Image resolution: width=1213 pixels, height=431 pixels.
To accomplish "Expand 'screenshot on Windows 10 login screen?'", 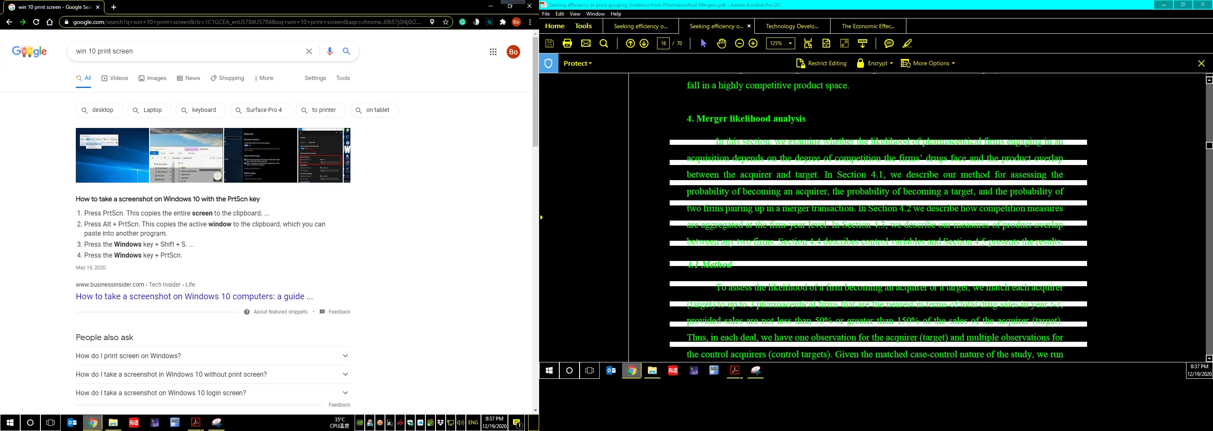I will pyautogui.click(x=213, y=393).
